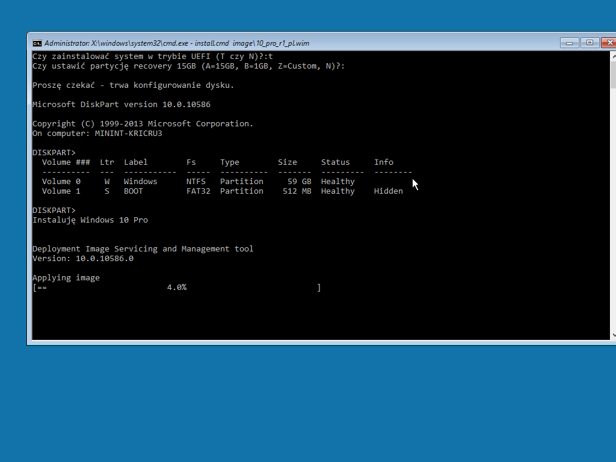The height and width of the screenshot is (462, 616).
Task: Click the '59 GB' size value
Action: [300, 182]
